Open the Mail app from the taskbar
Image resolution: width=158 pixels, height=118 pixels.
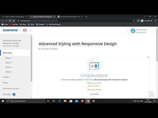click(x=77, y=101)
